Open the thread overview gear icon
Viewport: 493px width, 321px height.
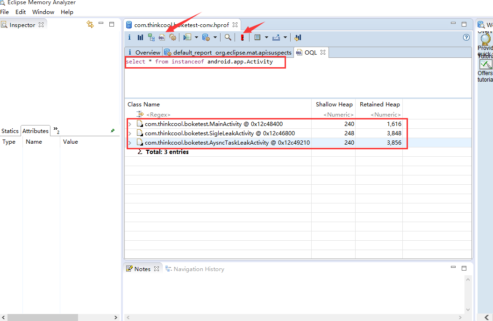[172, 37]
